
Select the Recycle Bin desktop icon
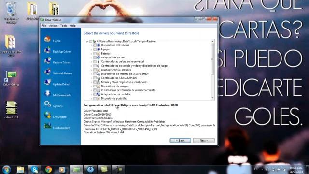(11, 13)
